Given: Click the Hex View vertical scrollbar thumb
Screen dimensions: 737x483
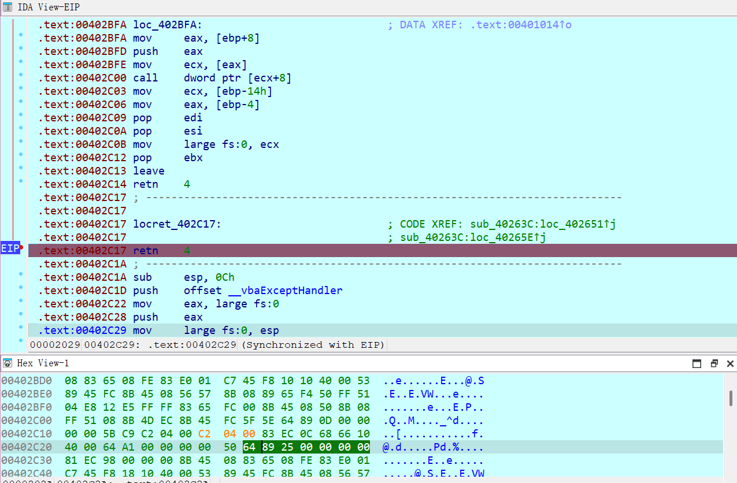Looking at the screenshot, I should click(x=731, y=398).
